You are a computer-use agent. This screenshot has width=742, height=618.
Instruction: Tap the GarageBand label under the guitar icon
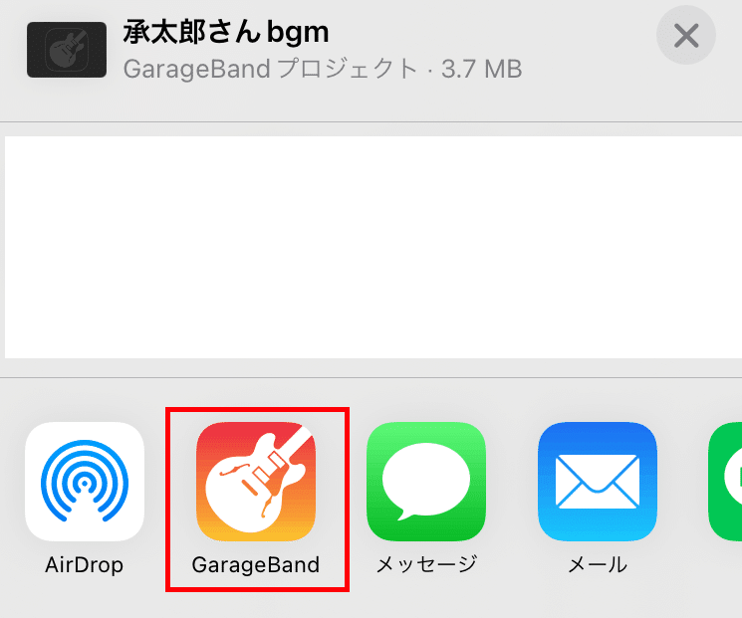[256, 565]
